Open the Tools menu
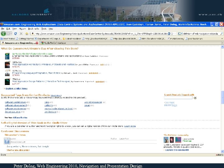The height and width of the screenshot is (168, 224). [44, 29]
